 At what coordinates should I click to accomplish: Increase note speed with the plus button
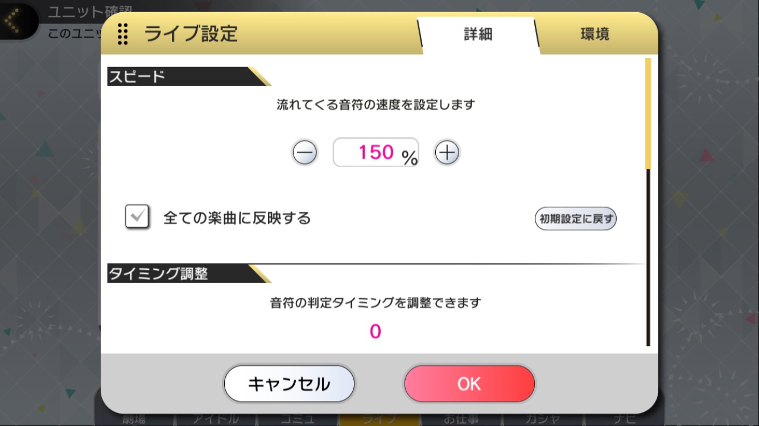[x=447, y=152]
